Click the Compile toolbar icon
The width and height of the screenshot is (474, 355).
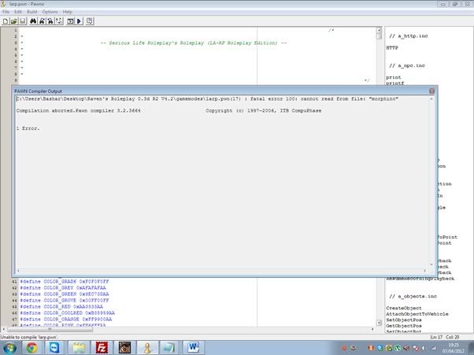tap(70, 21)
